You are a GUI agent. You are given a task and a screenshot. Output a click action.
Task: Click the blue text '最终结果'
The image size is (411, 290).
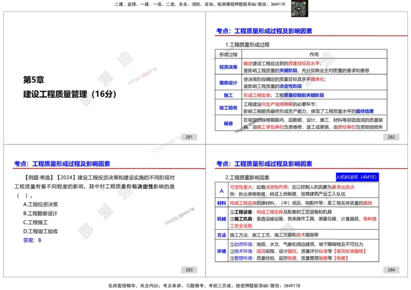point(365,111)
